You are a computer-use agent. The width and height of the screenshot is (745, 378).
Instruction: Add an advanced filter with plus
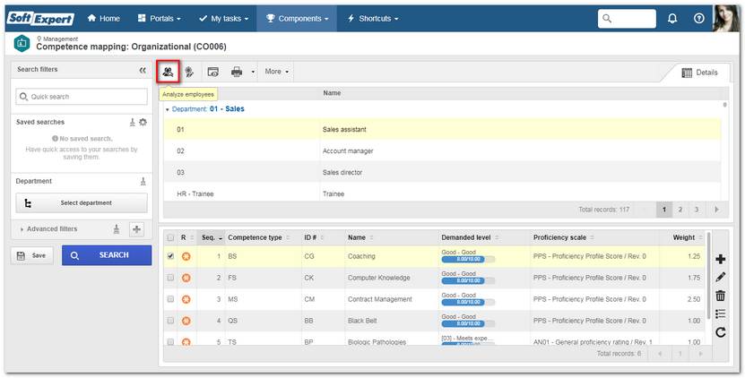137,230
